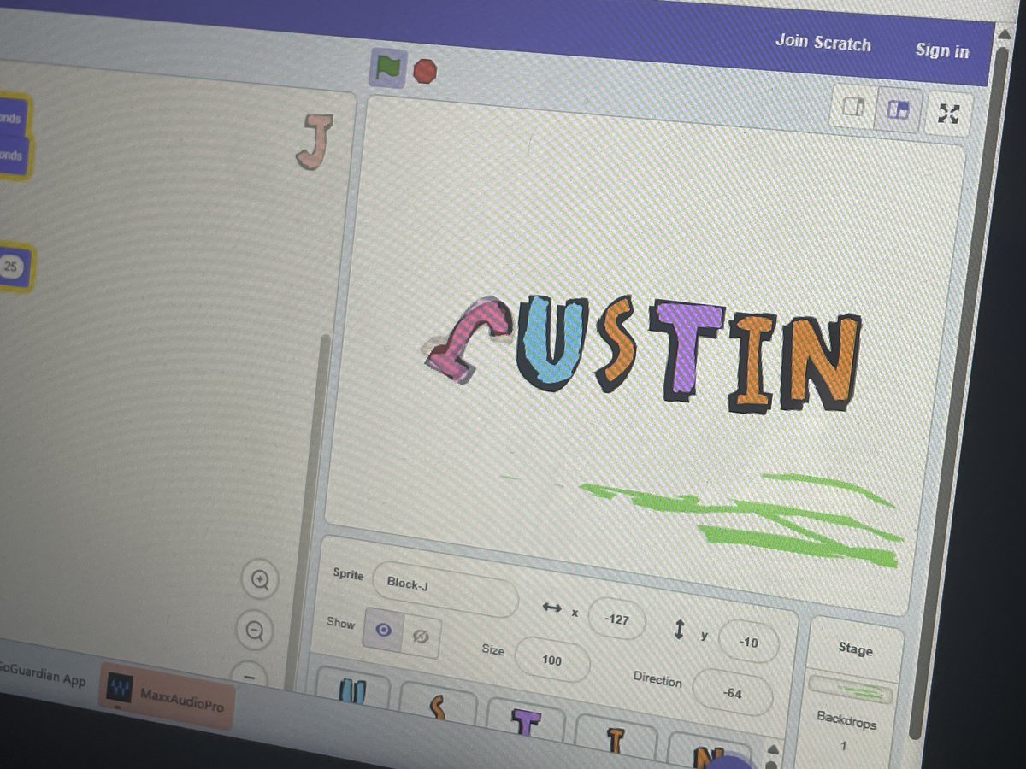
Task: Zoom in the code workspace
Action: point(260,581)
